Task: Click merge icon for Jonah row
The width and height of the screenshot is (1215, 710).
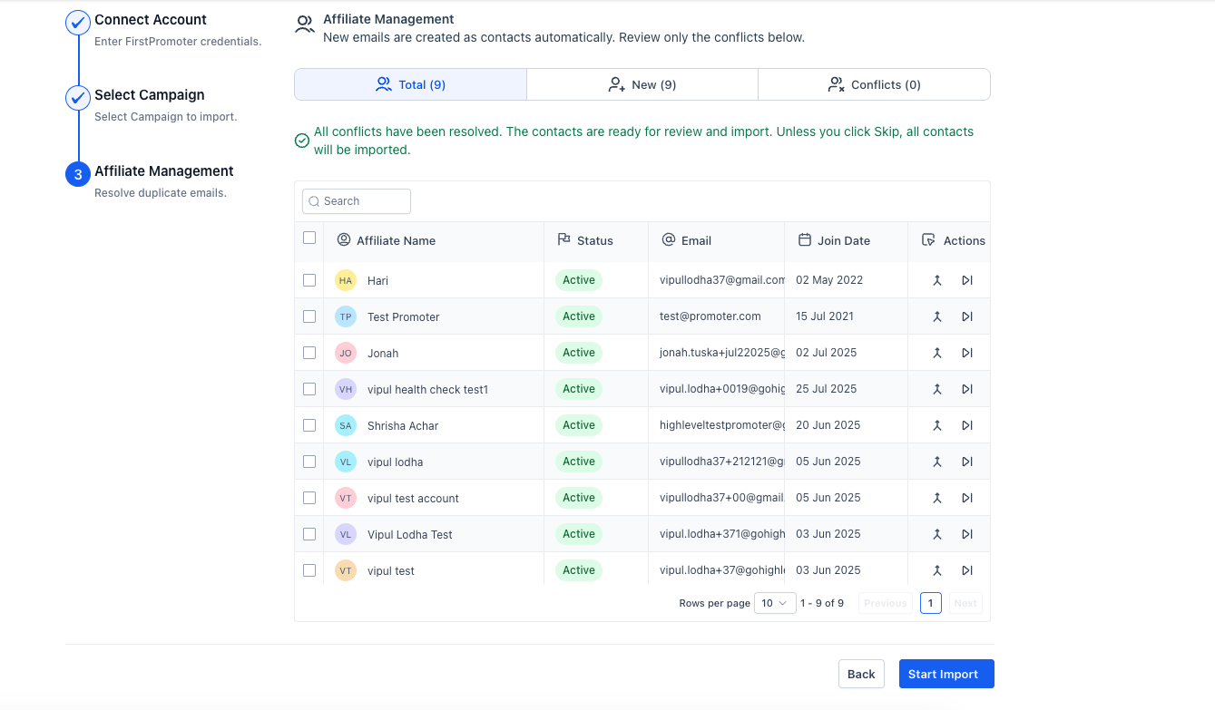Action: click(937, 353)
